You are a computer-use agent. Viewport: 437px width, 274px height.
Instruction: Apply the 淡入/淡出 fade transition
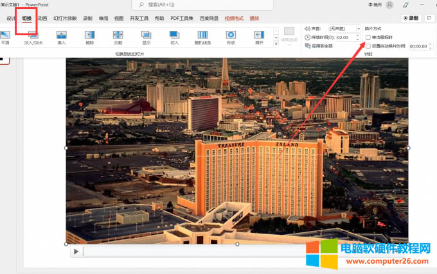tap(33, 36)
